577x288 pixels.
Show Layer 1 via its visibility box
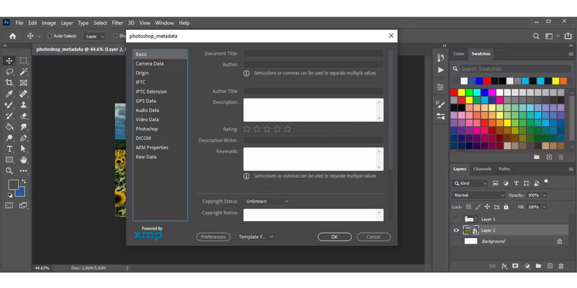(x=456, y=219)
